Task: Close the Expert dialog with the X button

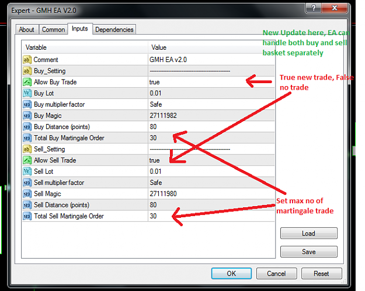Action: point(334,8)
